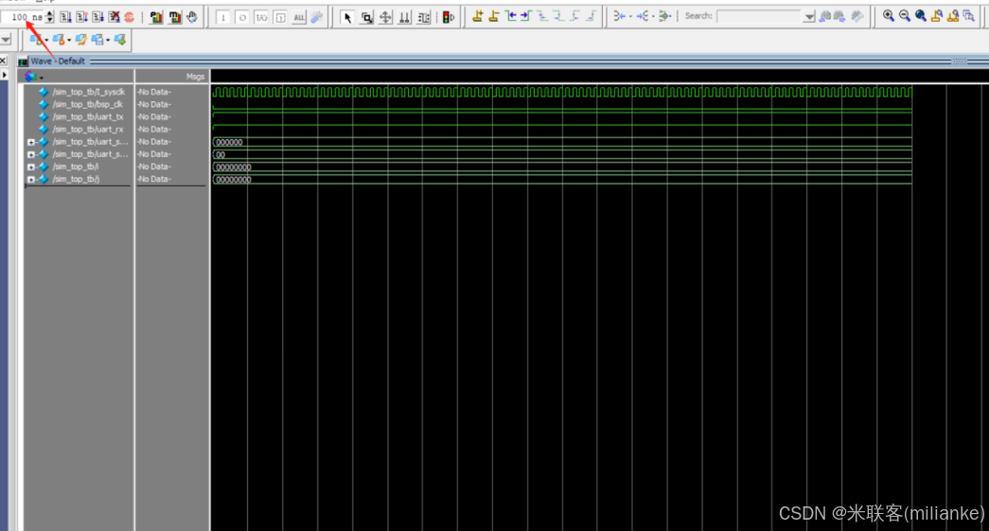The image size is (989, 531).
Task: Click the search forward binoculars icon
Action: pos(839,16)
